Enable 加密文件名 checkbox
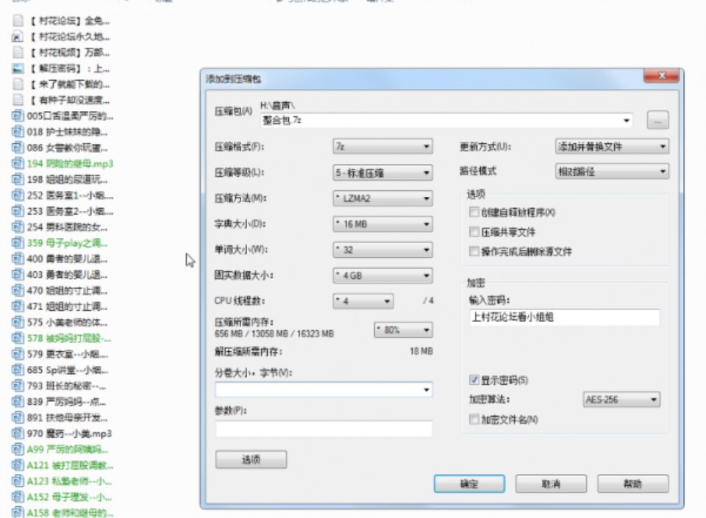The height and width of the screenshot is (518, 706). 474,419
